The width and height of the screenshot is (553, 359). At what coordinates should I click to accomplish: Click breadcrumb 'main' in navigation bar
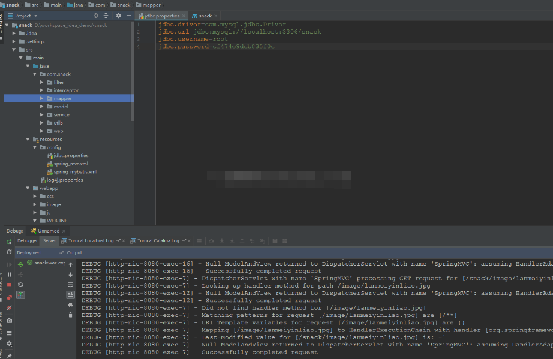(x=53, y=5)
